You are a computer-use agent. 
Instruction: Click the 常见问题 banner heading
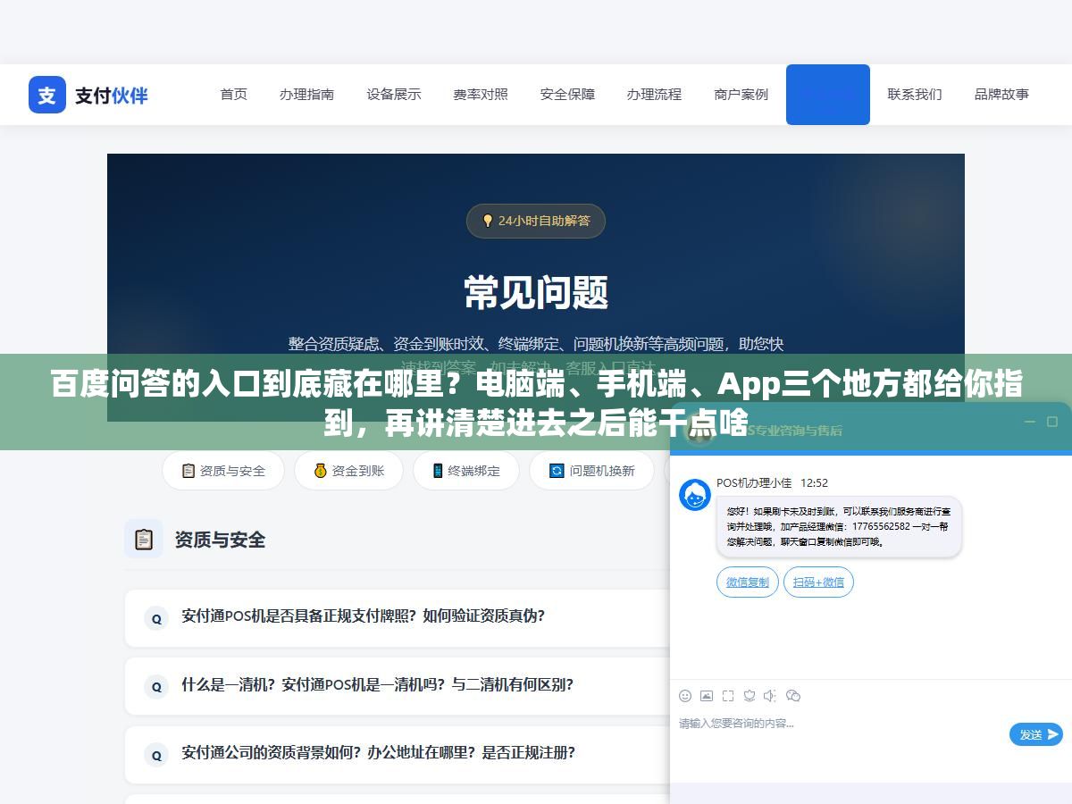click(536, 292)
